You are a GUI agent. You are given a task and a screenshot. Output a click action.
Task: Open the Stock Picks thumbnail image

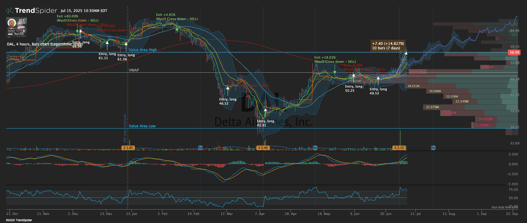point(16,27)
